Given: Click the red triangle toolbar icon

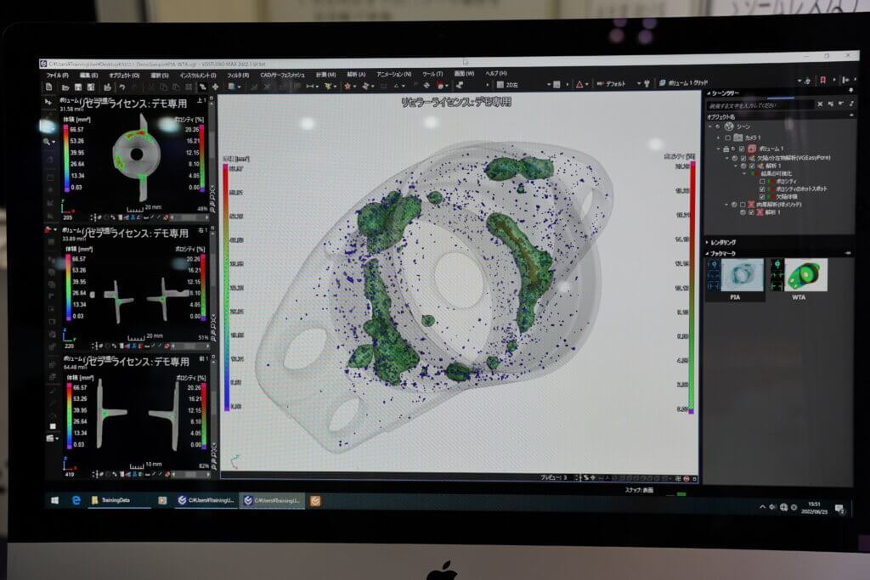Looking at the screenshot, I should pos(579,84).
